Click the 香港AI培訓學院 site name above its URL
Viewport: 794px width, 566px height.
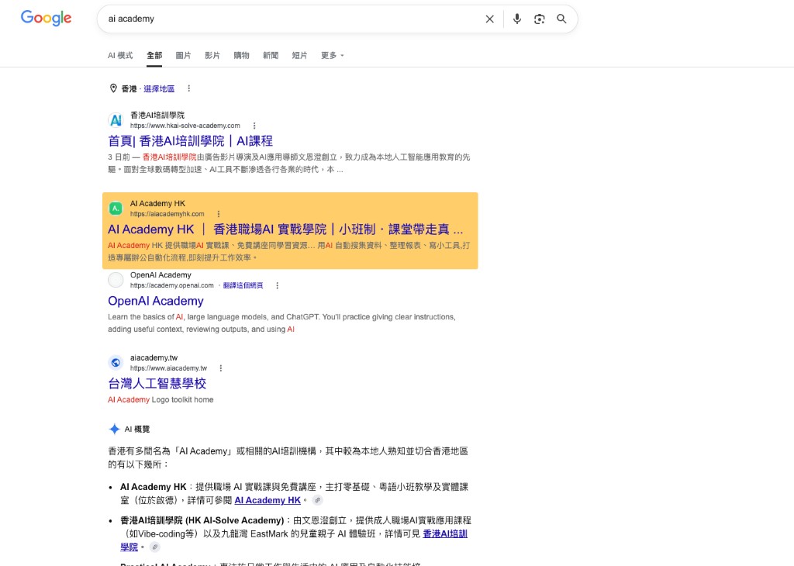157,115
